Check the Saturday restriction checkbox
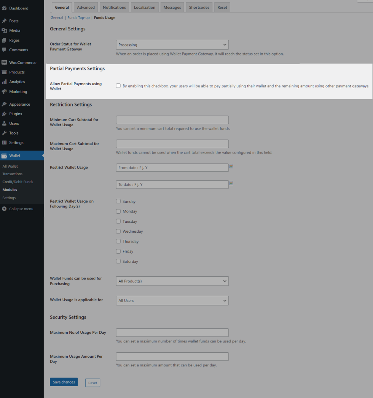This screenshot has width=373, height=398. click(118, 261)
